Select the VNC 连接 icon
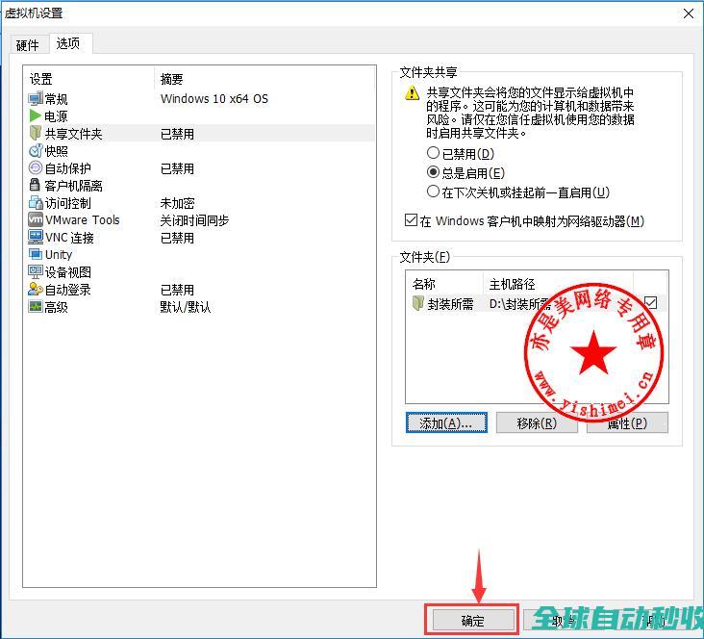Viewport: 704px width, 639px height. [x=36, y=238]
